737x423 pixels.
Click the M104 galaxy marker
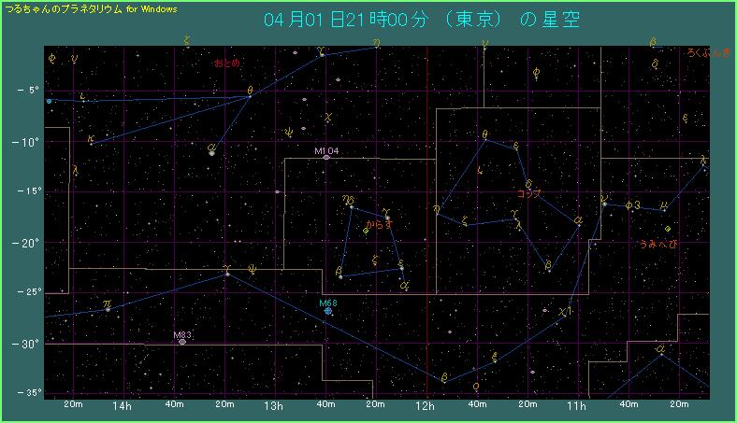tap(326, 157)
